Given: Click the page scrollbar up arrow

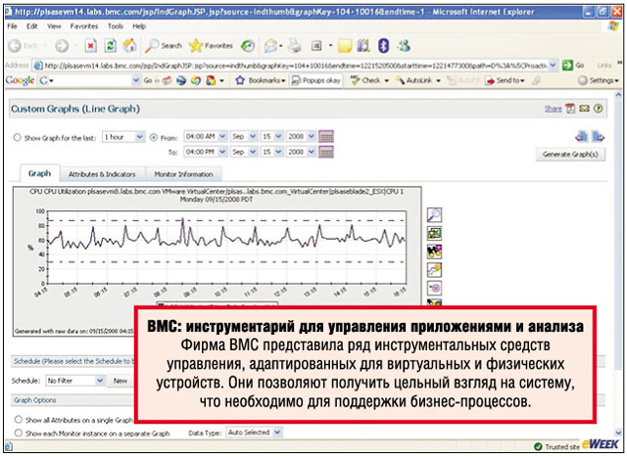Looking at the screenshot, I should (x=618, y=96).
